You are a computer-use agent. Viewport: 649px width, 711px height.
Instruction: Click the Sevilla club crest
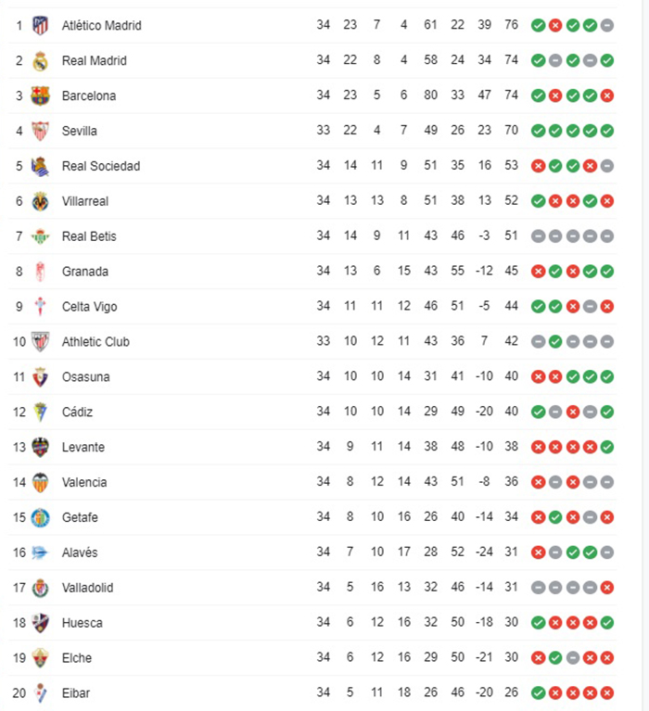pos(41,131)
